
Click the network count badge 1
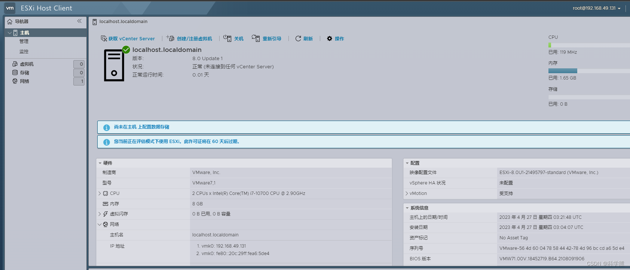point(79,81)
